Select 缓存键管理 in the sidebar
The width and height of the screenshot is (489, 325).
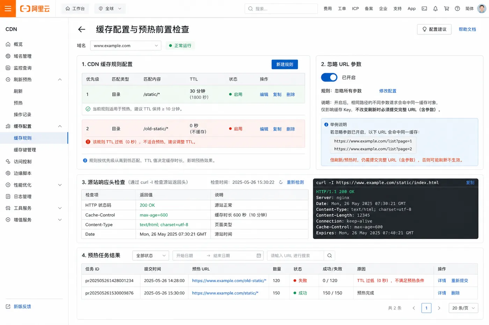coord(25,150)
